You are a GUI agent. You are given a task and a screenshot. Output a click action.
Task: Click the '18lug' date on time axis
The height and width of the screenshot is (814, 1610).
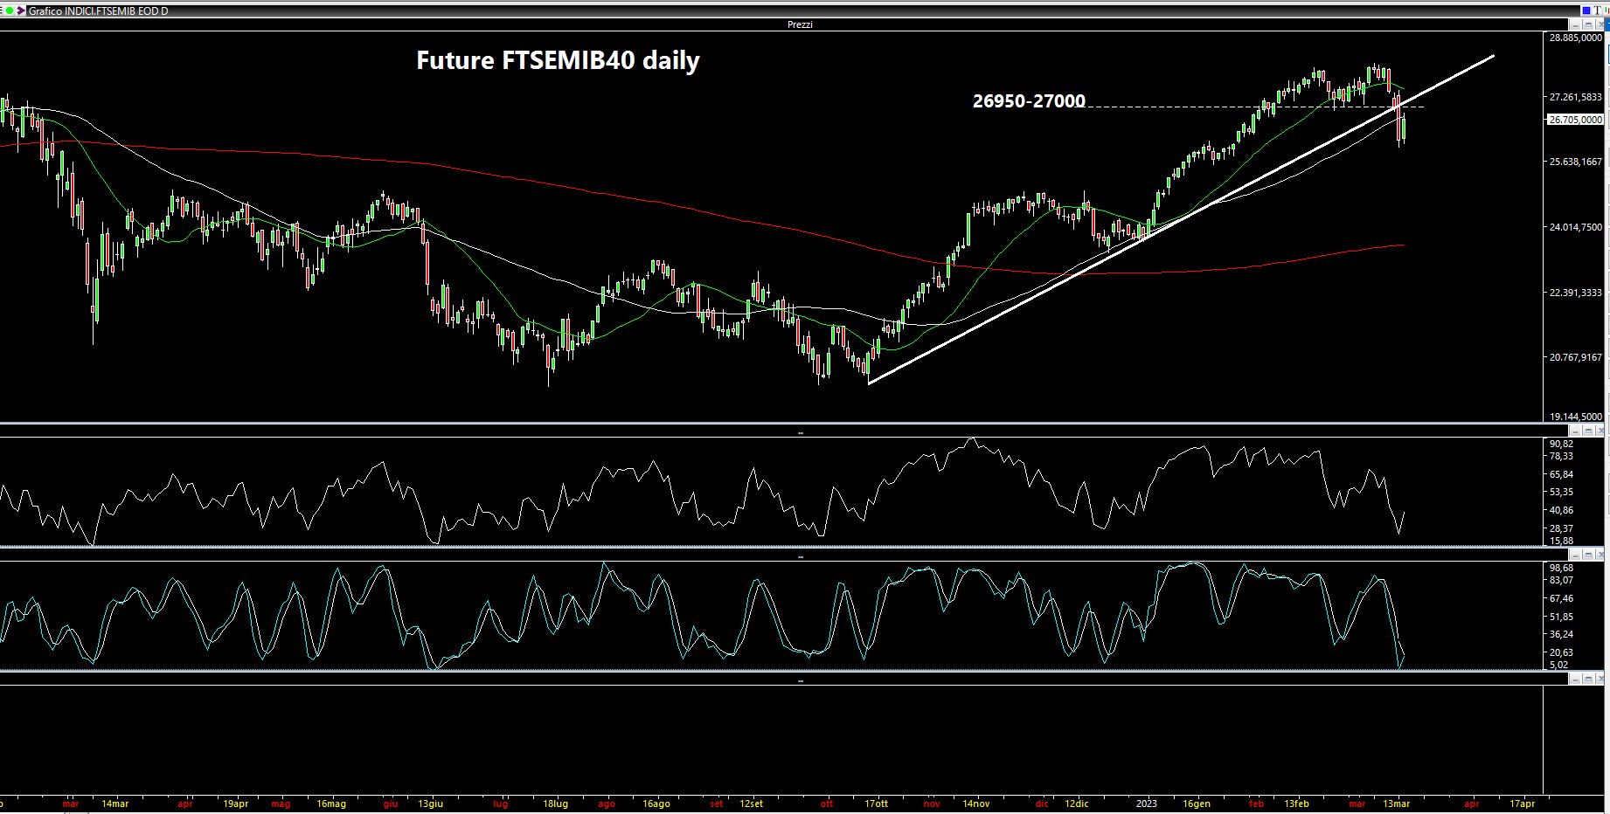point(556,804)
